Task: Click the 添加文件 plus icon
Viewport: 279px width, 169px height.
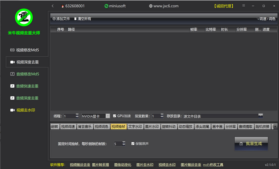Action: [54, 19]
